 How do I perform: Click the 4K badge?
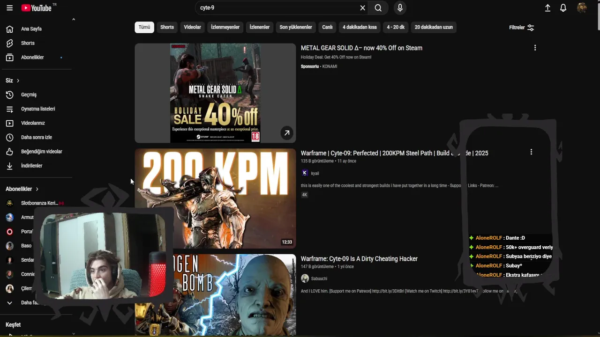click(305, 195)
